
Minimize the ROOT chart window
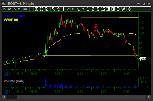click(x=138, y=4)
